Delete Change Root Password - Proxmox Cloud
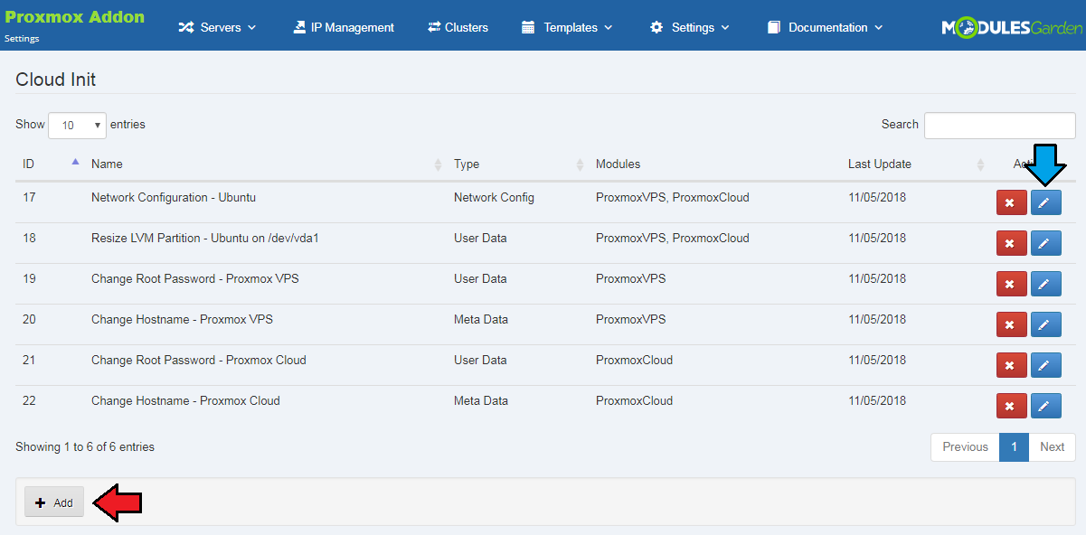Image resolution: width=1086 pixels, height=535 pixels. 1010,365
